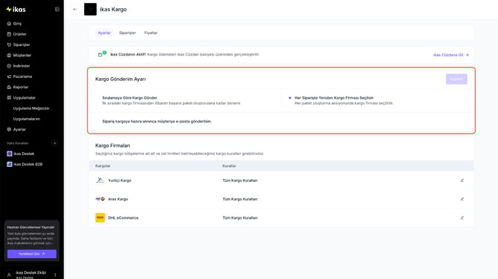The width and height of the screenshot is (498, 279).
Task: Add a sales channel with plus icon
Action: pyautogui.click(x=54, y=143)
